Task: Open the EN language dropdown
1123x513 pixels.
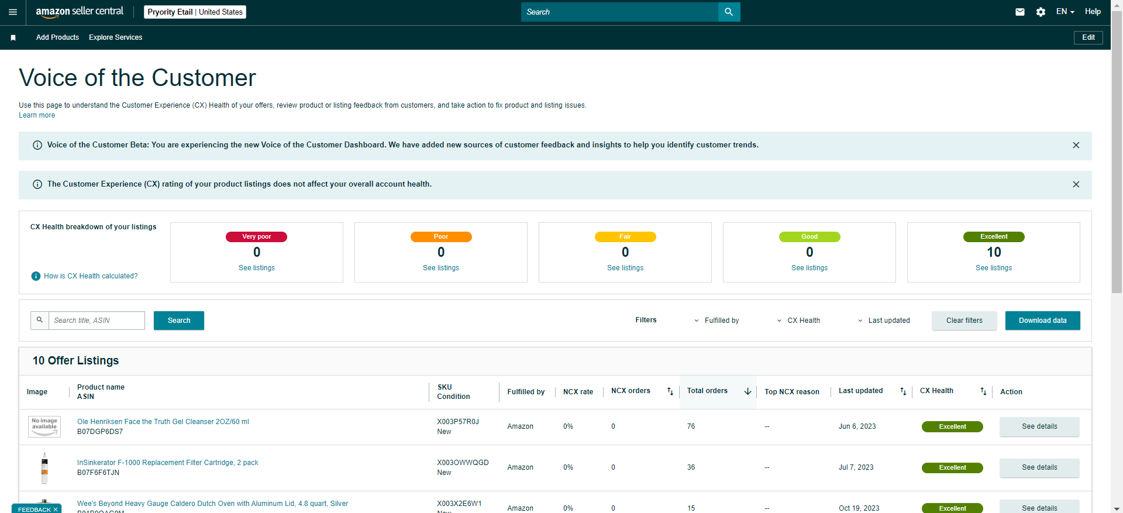Action: (1065, 12)
